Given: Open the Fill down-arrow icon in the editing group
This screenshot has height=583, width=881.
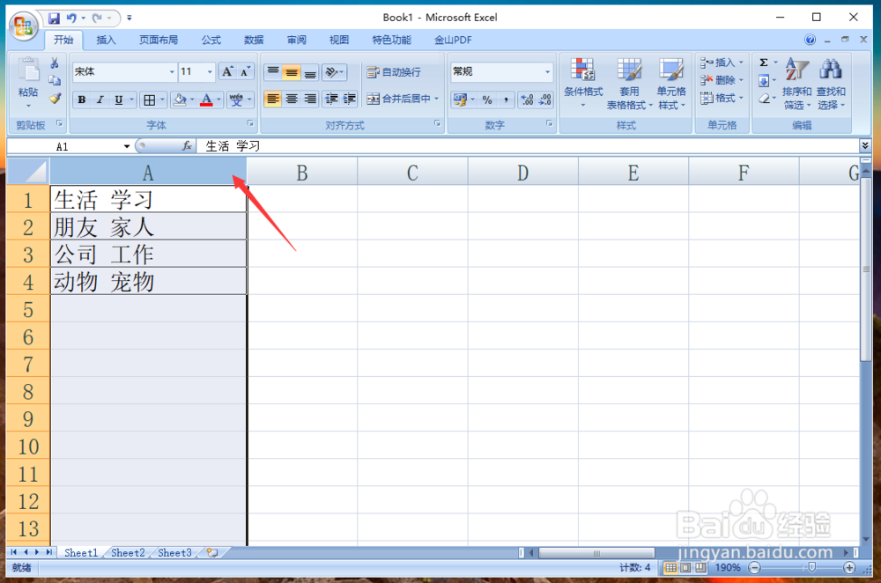Looking at the screenshot, I should (x=764, y=81).
